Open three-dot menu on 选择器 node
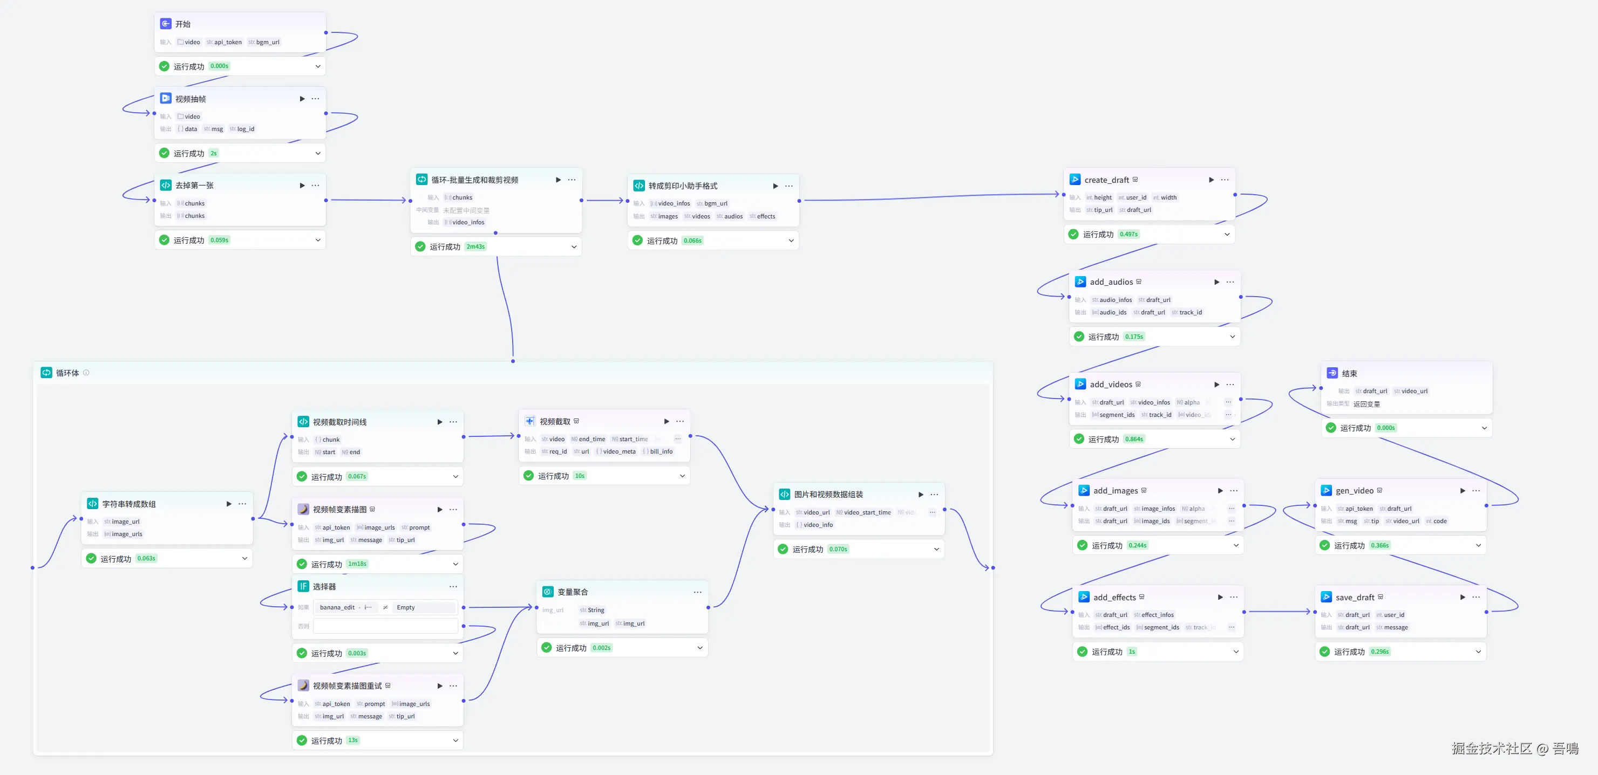 click(x=453, y=587)
